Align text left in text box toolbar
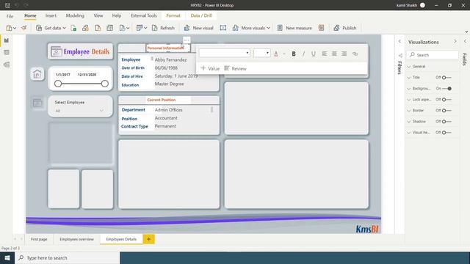Viewport: 470px width, 264px height. coord(325,54)
